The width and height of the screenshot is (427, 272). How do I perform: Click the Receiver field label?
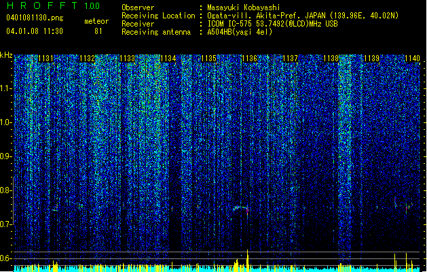[x=138, y=24]
